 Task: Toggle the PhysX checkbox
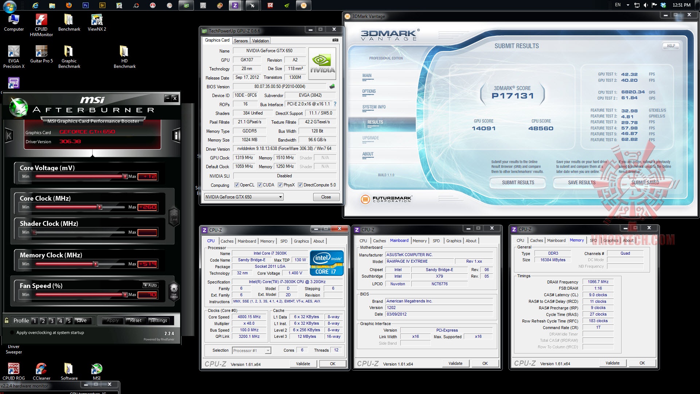coord(280,185)
